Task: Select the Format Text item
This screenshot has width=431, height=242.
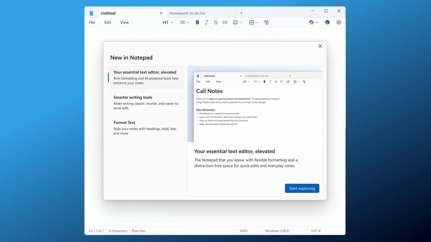Action: point(146,128)
